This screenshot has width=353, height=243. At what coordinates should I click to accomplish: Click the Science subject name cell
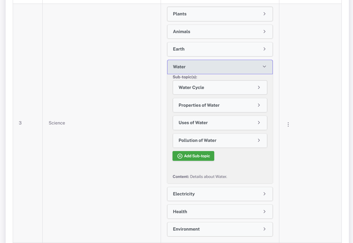[x=57, y=123]
